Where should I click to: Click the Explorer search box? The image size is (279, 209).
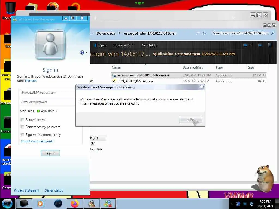point(241,33)
